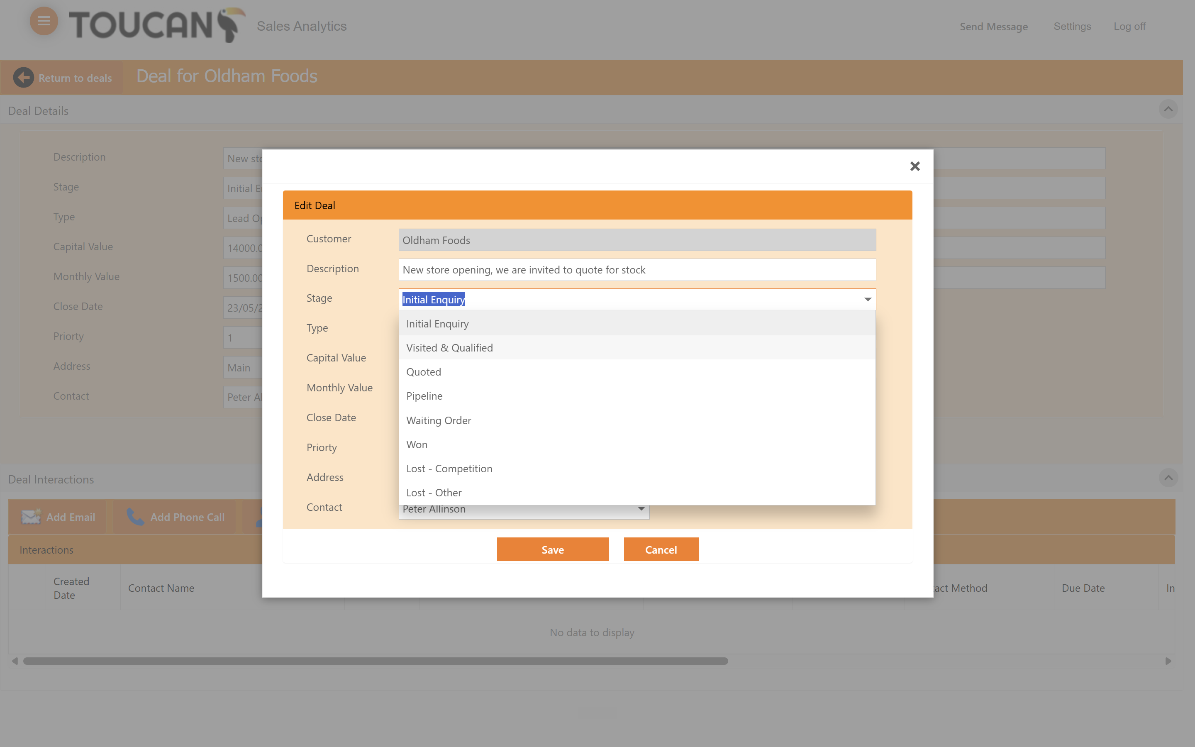Close the Edit Deal dialog with X
Screen dimensions: 1195x747
[915, 166]
